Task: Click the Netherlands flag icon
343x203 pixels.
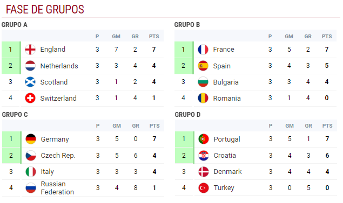Action: (30, 66)
